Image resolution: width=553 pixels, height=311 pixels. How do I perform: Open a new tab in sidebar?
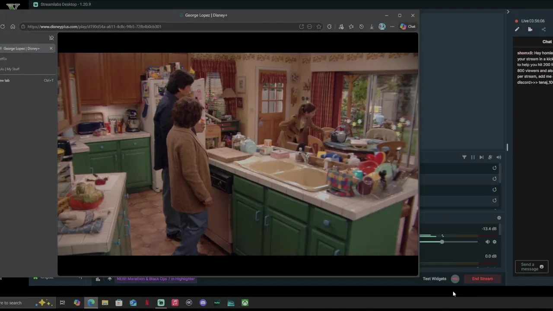tap(27, 80)
